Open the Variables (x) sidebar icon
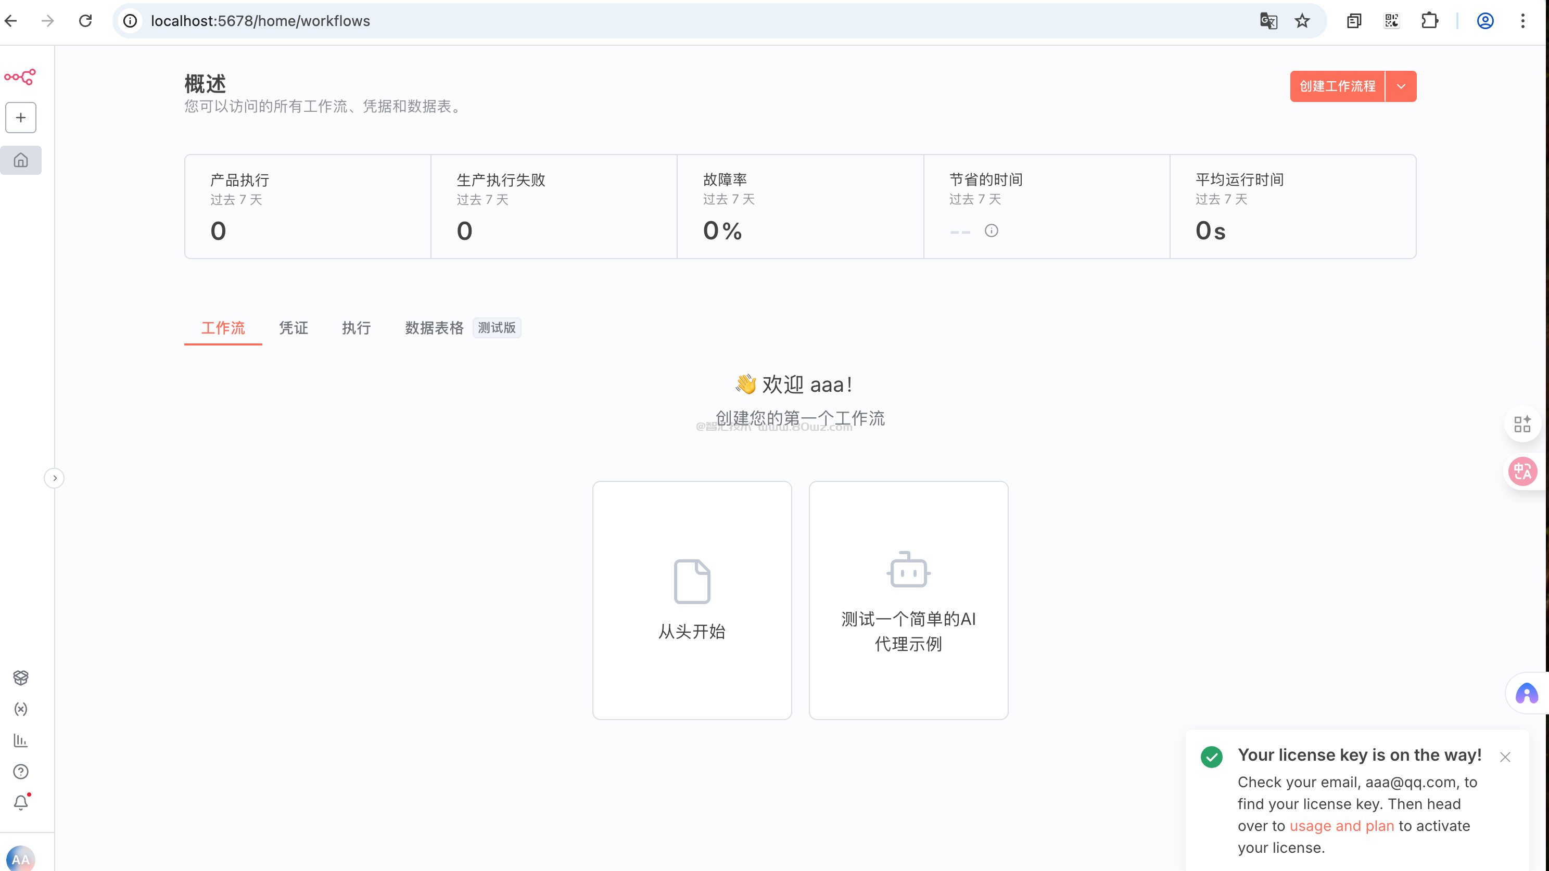Image resolution: width=1549 pixels, height=871 pixels. 21,709
